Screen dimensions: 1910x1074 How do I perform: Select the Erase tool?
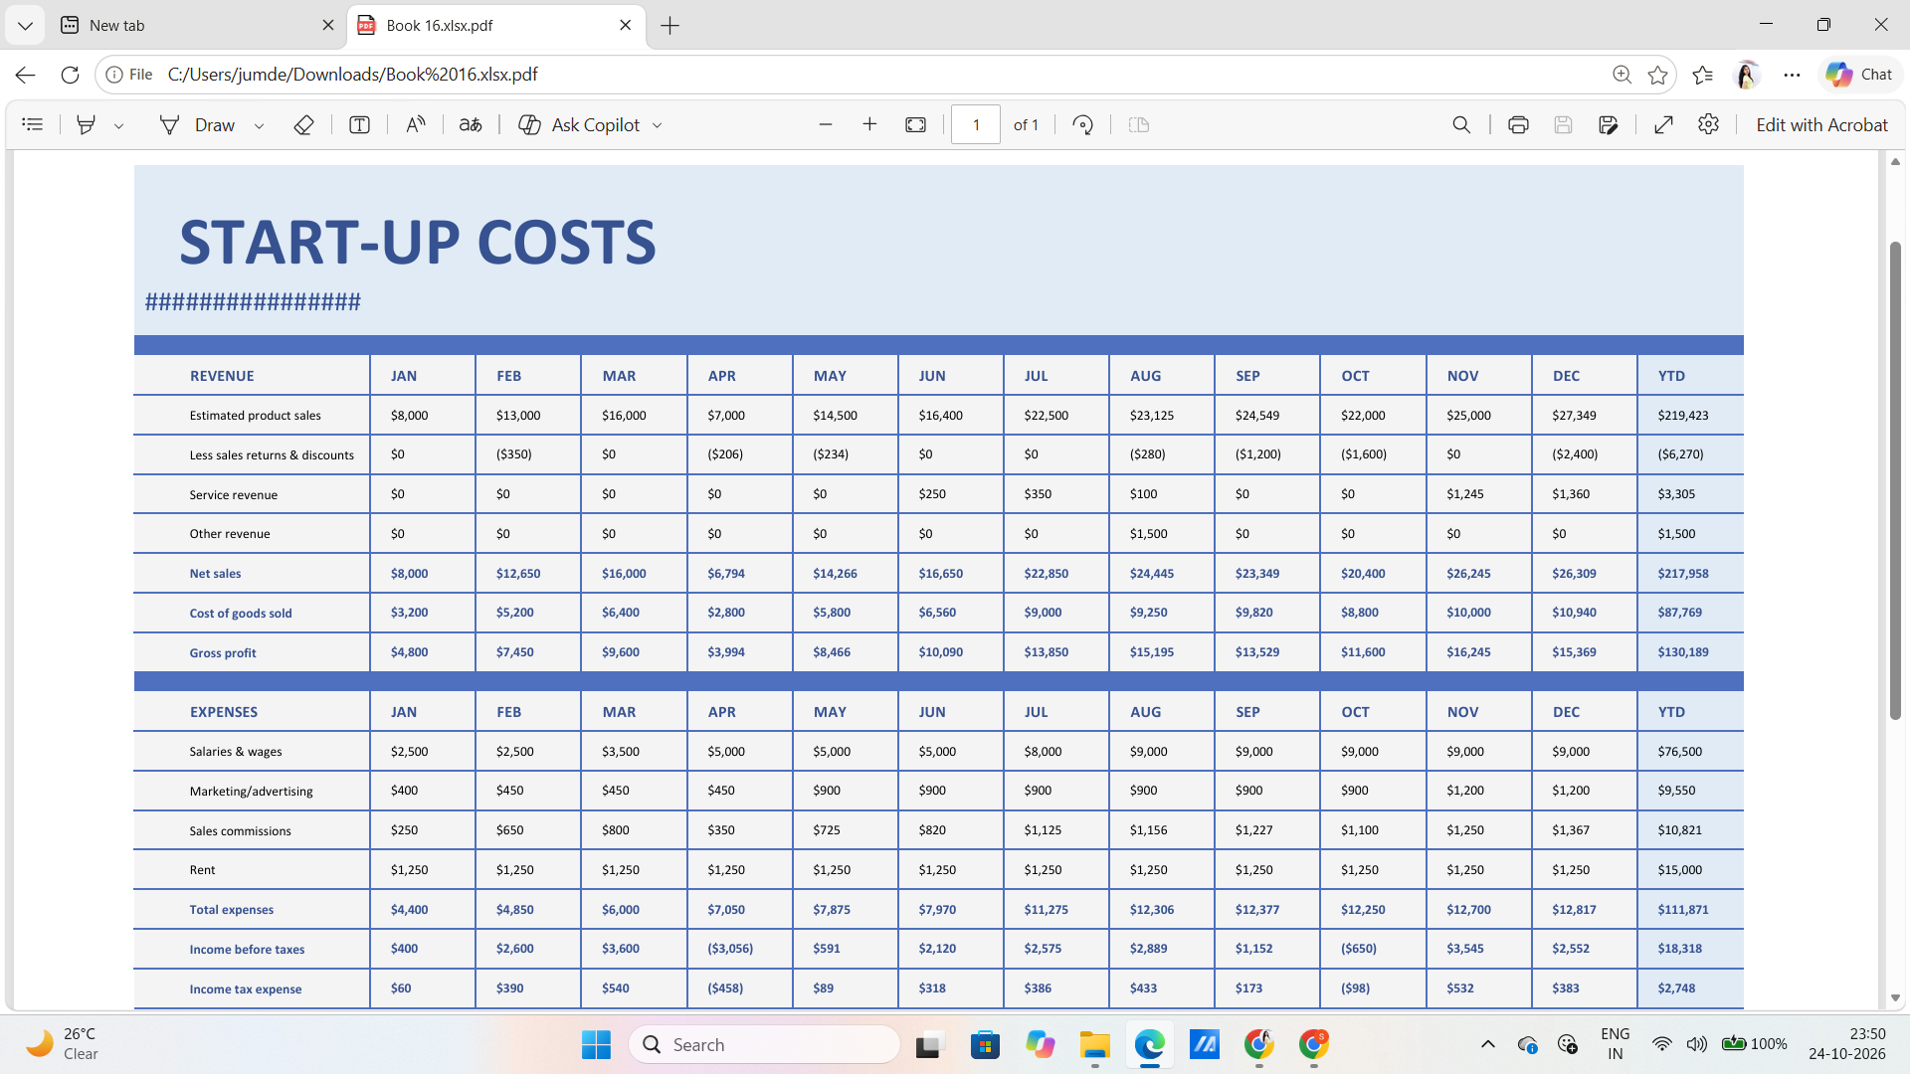click(304, 124)
